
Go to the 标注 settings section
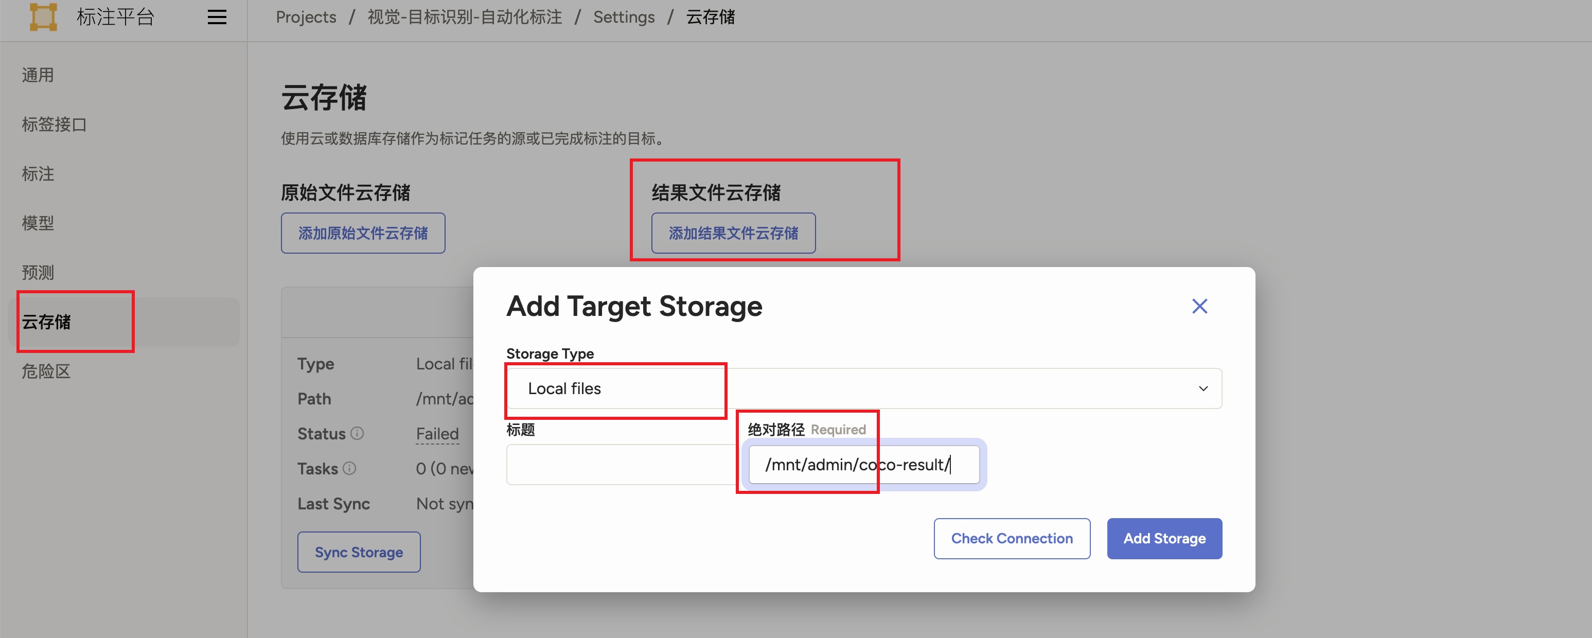38,174
